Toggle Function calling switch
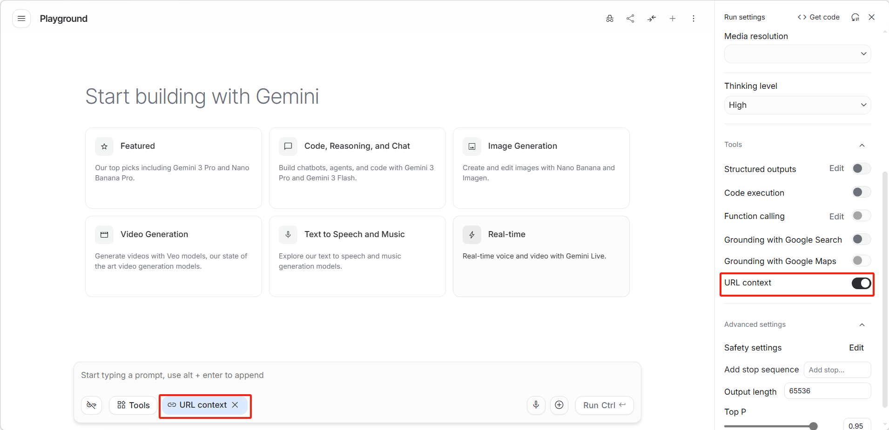 861,216
